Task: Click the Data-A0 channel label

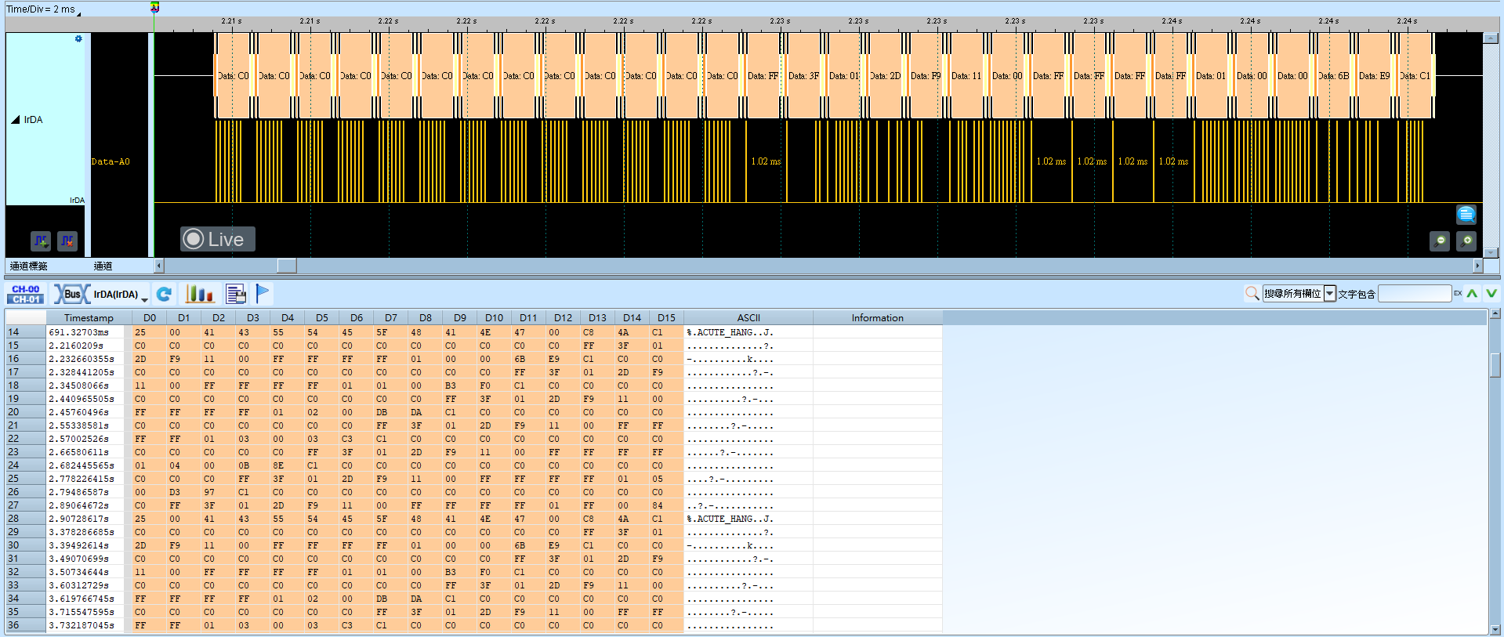Action: click(x=111, y=161)
